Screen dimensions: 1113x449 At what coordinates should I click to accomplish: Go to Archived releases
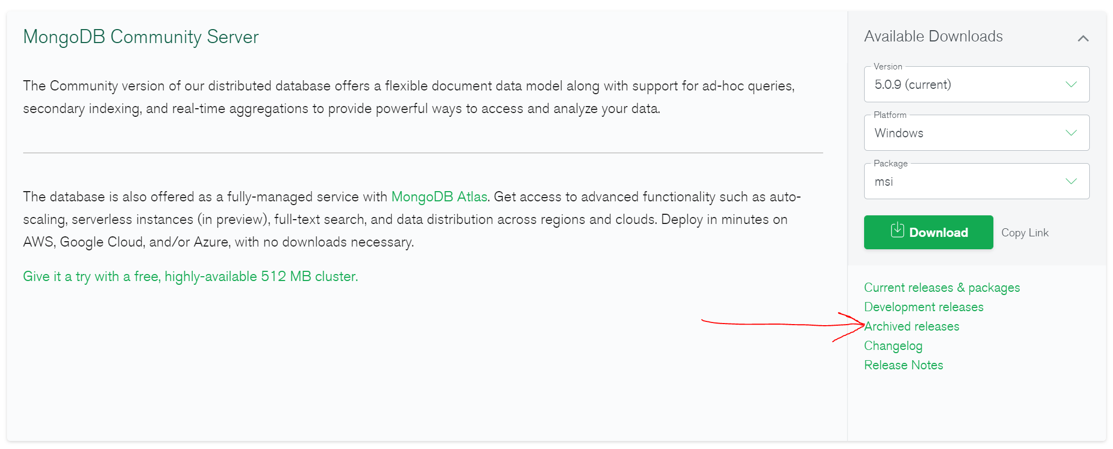click(x=912, y=326)
